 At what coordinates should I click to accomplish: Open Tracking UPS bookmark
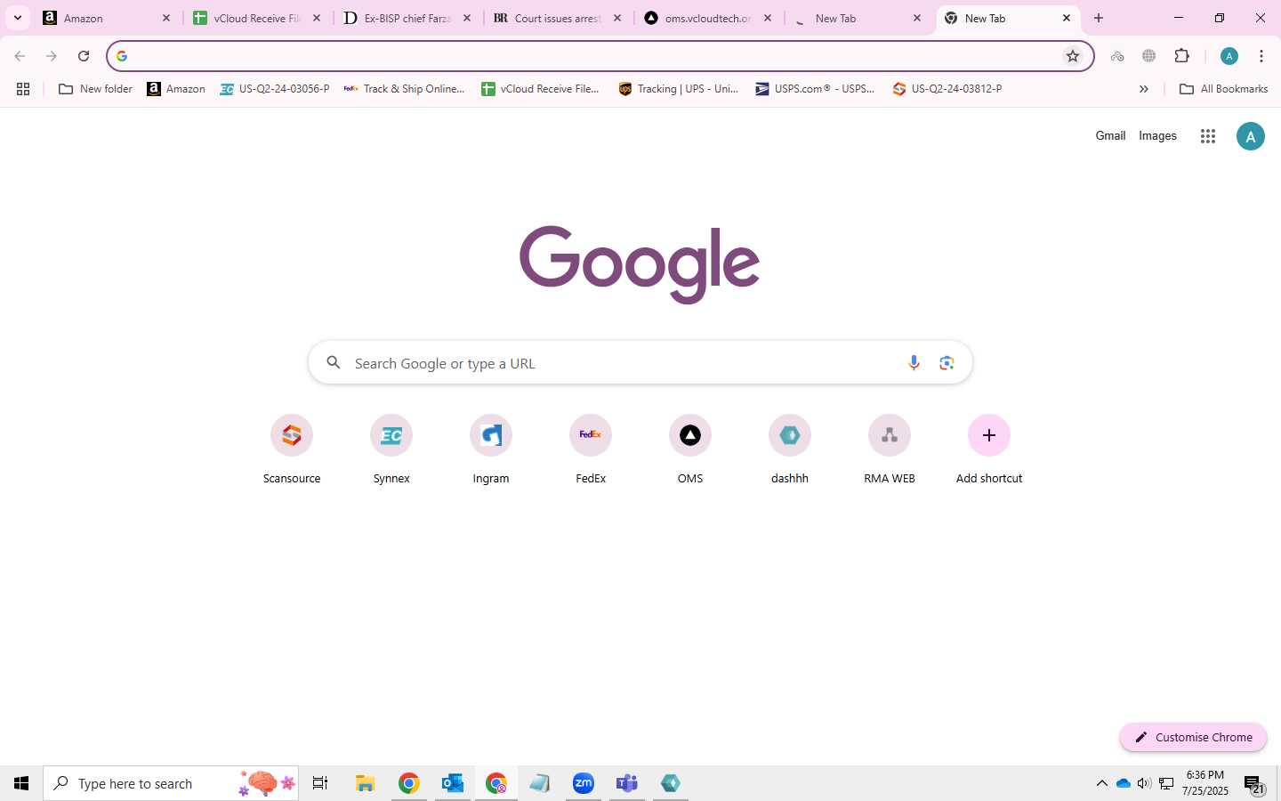[680, 89]
